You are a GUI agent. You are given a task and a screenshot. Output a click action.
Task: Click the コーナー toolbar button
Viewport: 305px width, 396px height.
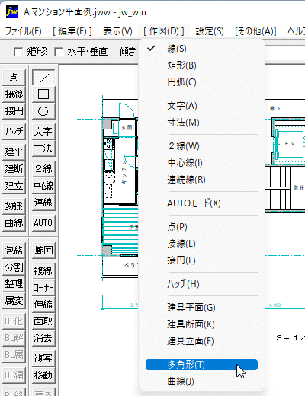[x=43, y=288]
